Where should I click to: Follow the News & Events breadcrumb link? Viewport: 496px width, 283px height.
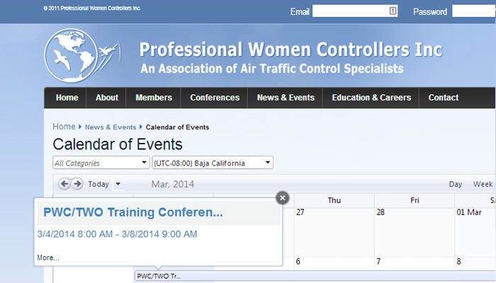pos(111,127)
